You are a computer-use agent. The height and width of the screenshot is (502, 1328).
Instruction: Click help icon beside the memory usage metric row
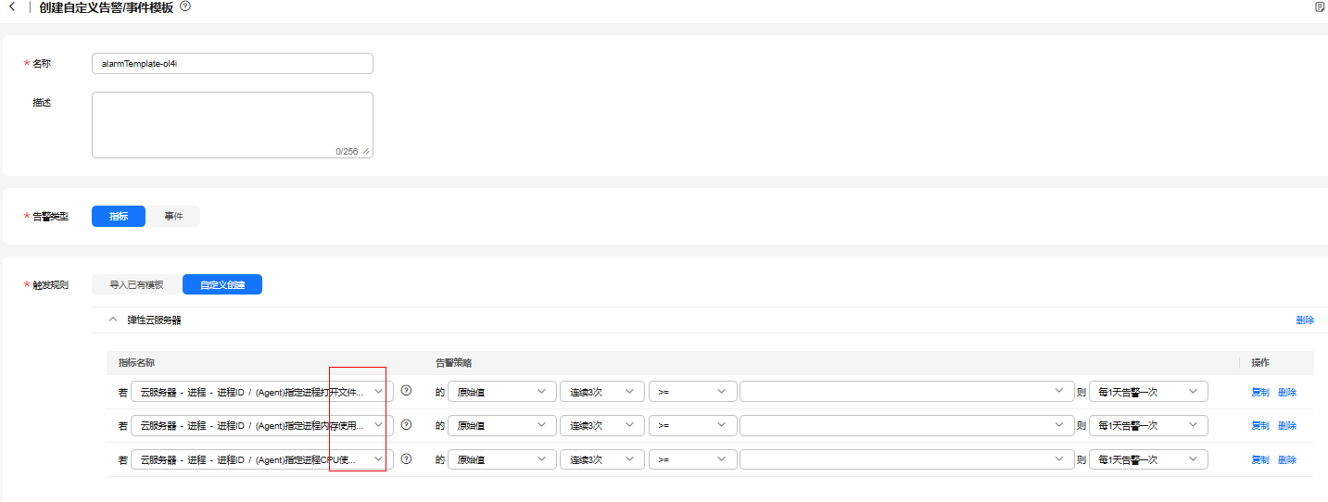tap(406, 425)
